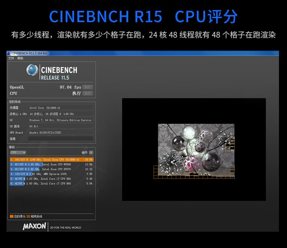
Task: Click the 信息 input field
Action: click(x=60, y=139)
